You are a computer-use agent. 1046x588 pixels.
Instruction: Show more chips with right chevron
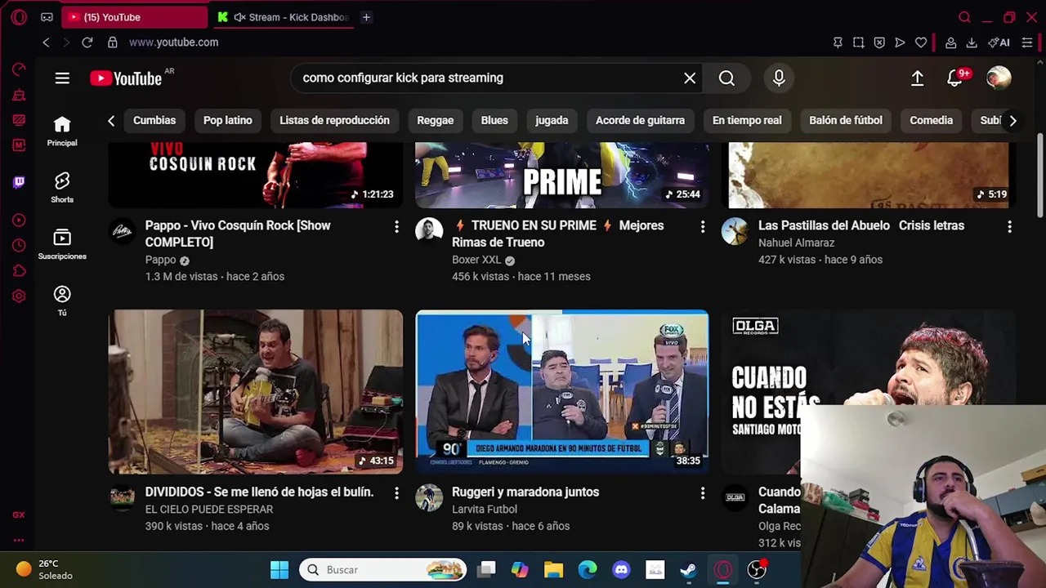point(1012,121)
